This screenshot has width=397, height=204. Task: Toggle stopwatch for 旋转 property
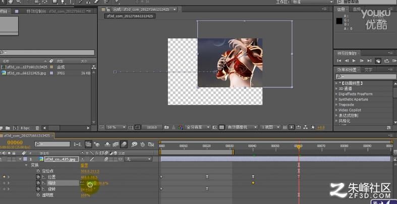pos(38,189)
